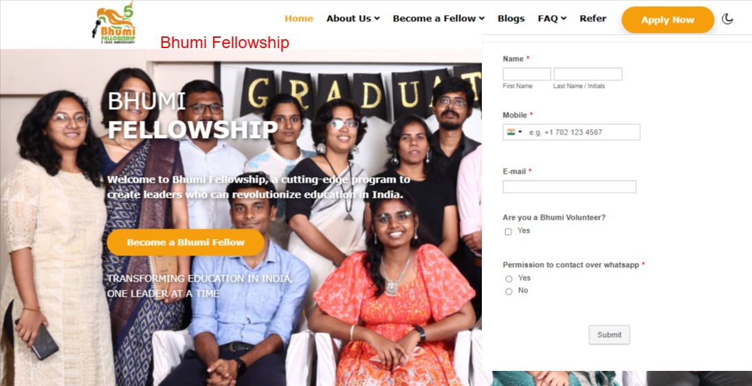The height and width of the screenshot is (386, 752).
Task: Select No for whatsapp contact permission
Action: [509, 291]
